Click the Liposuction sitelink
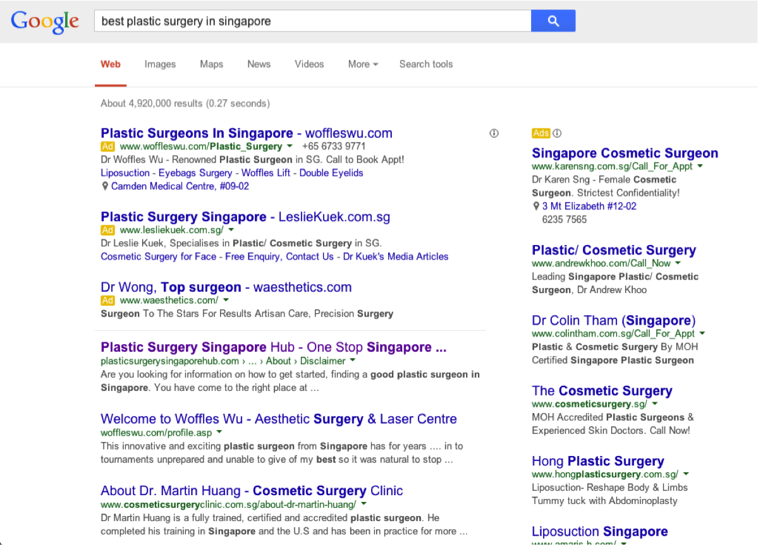This screenshot has height=545, width=758. [125, 173]
